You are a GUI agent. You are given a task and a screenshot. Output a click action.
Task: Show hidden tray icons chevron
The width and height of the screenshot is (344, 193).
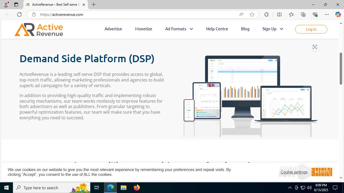[290, 188]
